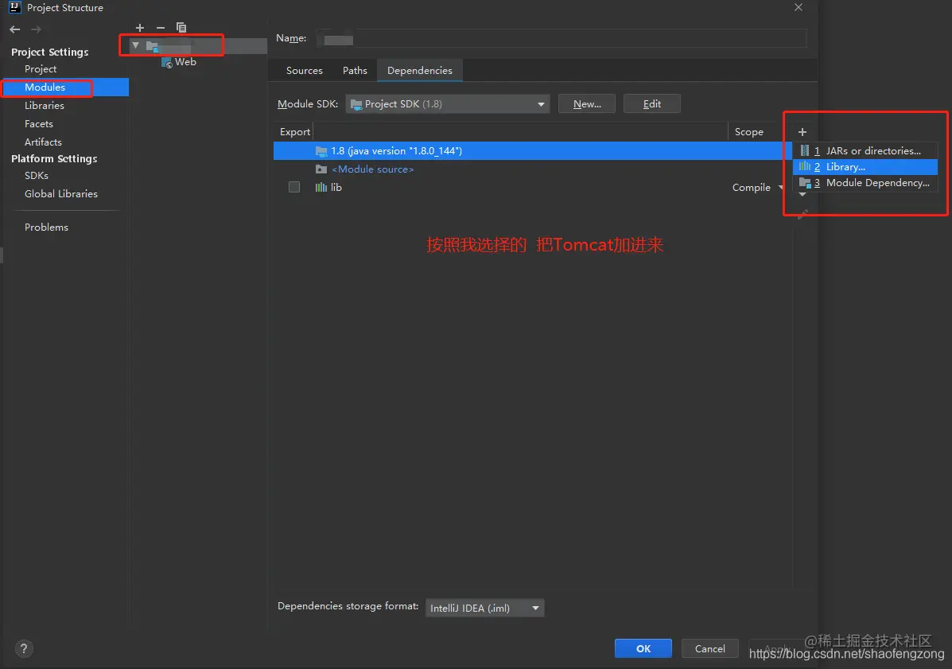The height and width of the screenshot is (669, 952).
Task: Open Facets settings
Action: 39,124
